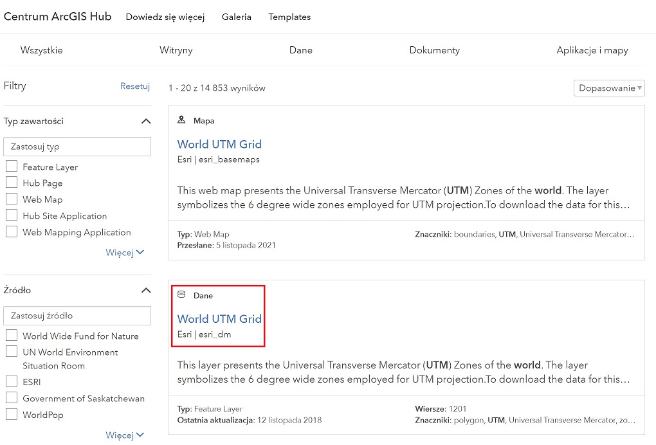The image size is (656, 445).
Task: Tick the Web Map checkbox
Action: (12, 199)
